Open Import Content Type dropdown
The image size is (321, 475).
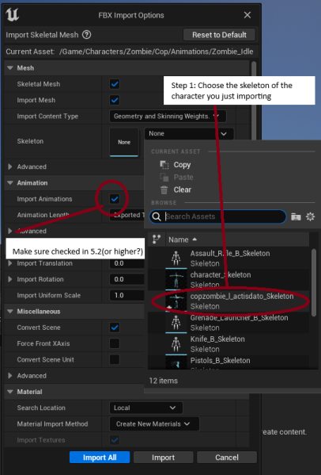coord(168,117)
